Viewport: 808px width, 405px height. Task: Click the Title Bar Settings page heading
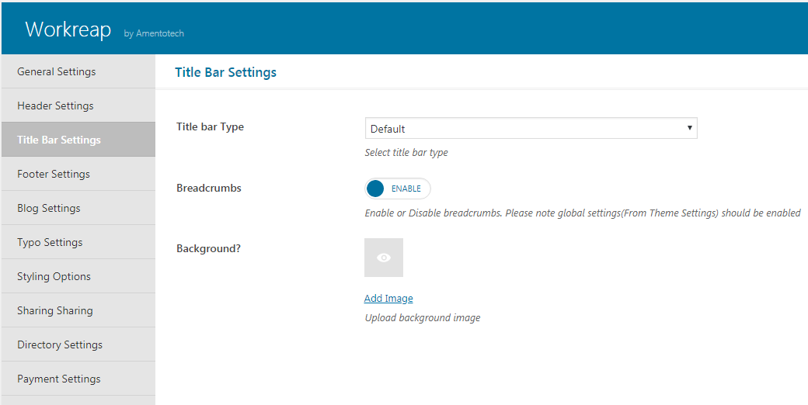click(x=226, y=72)
